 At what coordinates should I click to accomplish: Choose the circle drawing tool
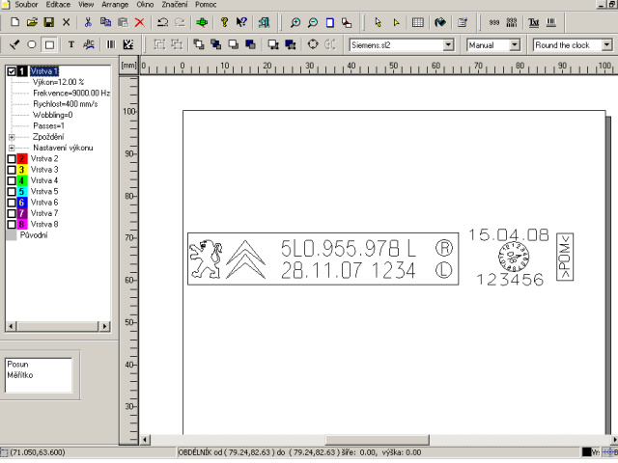click(x=32, y=44)
